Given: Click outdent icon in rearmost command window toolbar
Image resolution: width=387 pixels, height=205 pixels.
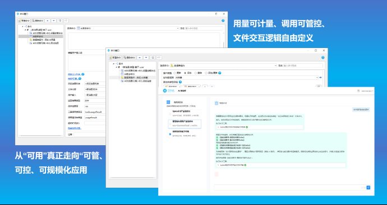Looking at the screenshot, I should (x=66, y=21).
